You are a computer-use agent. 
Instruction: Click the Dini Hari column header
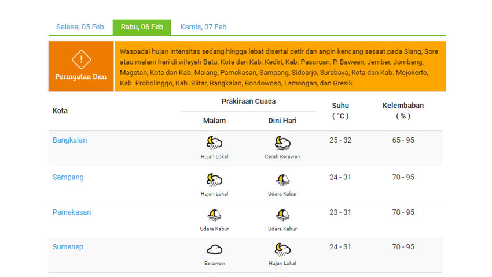pyautogui.click(x=282, y=121)
